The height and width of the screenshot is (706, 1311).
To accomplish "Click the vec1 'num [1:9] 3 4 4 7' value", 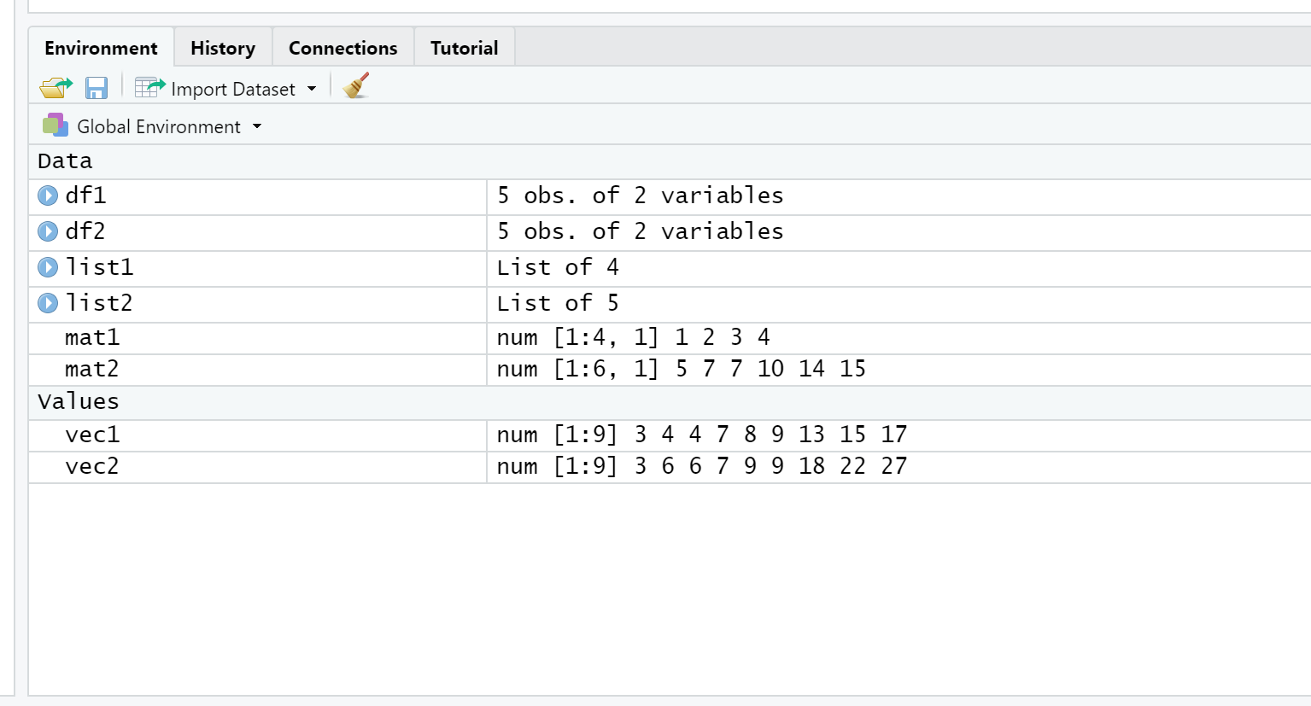I will coord(701,435).
